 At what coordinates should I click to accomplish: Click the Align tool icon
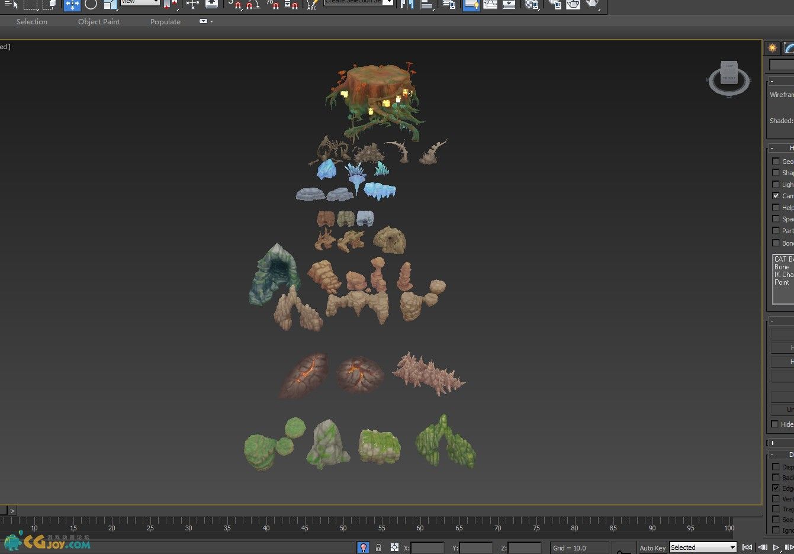(426, 4)
